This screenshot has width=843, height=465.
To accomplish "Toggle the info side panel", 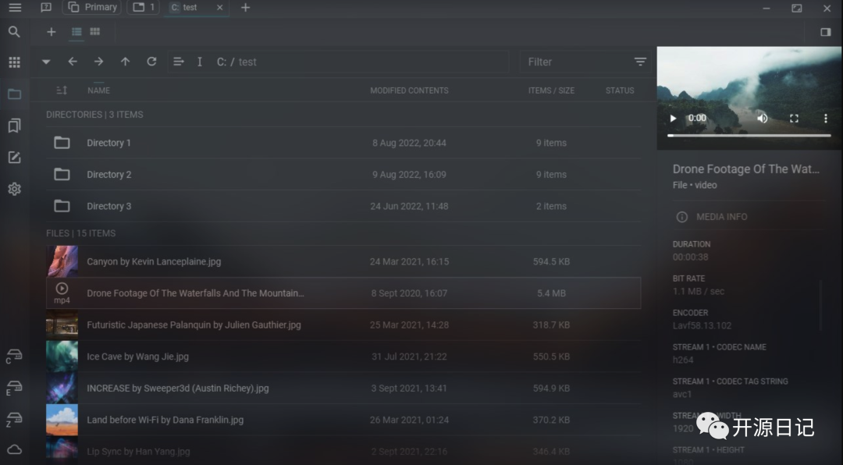I will (x=826, y=32).
